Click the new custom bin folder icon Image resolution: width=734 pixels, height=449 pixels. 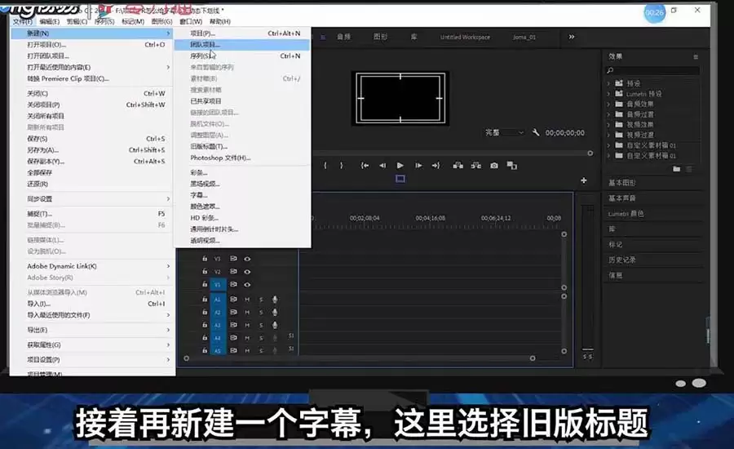[x=676, y=169]
